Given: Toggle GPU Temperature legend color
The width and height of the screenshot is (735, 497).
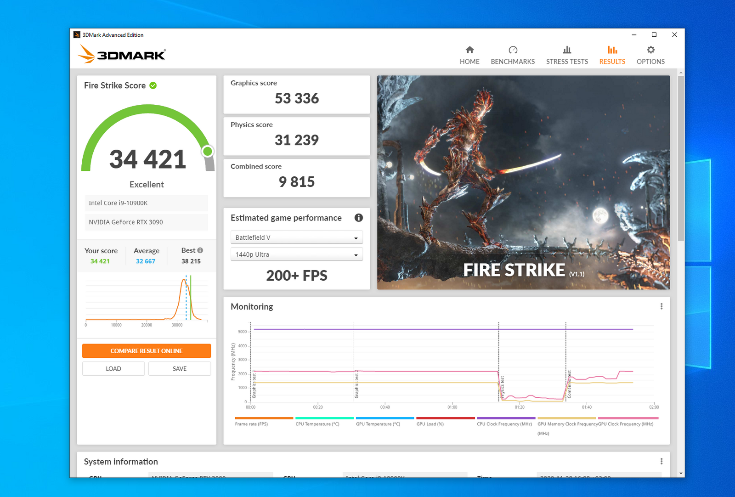Looking at the screenshot, I should (x=385, y=418).
